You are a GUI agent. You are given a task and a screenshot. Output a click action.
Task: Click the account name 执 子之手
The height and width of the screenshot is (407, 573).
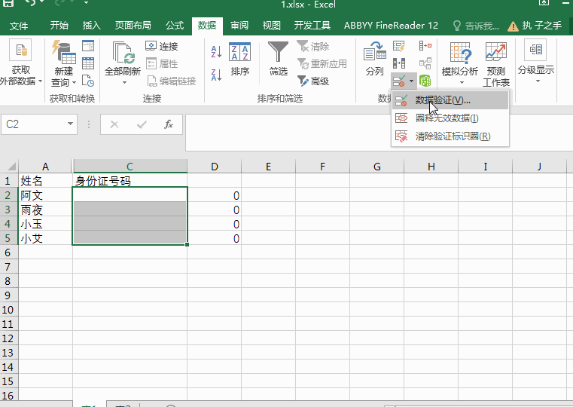point(541,26)
